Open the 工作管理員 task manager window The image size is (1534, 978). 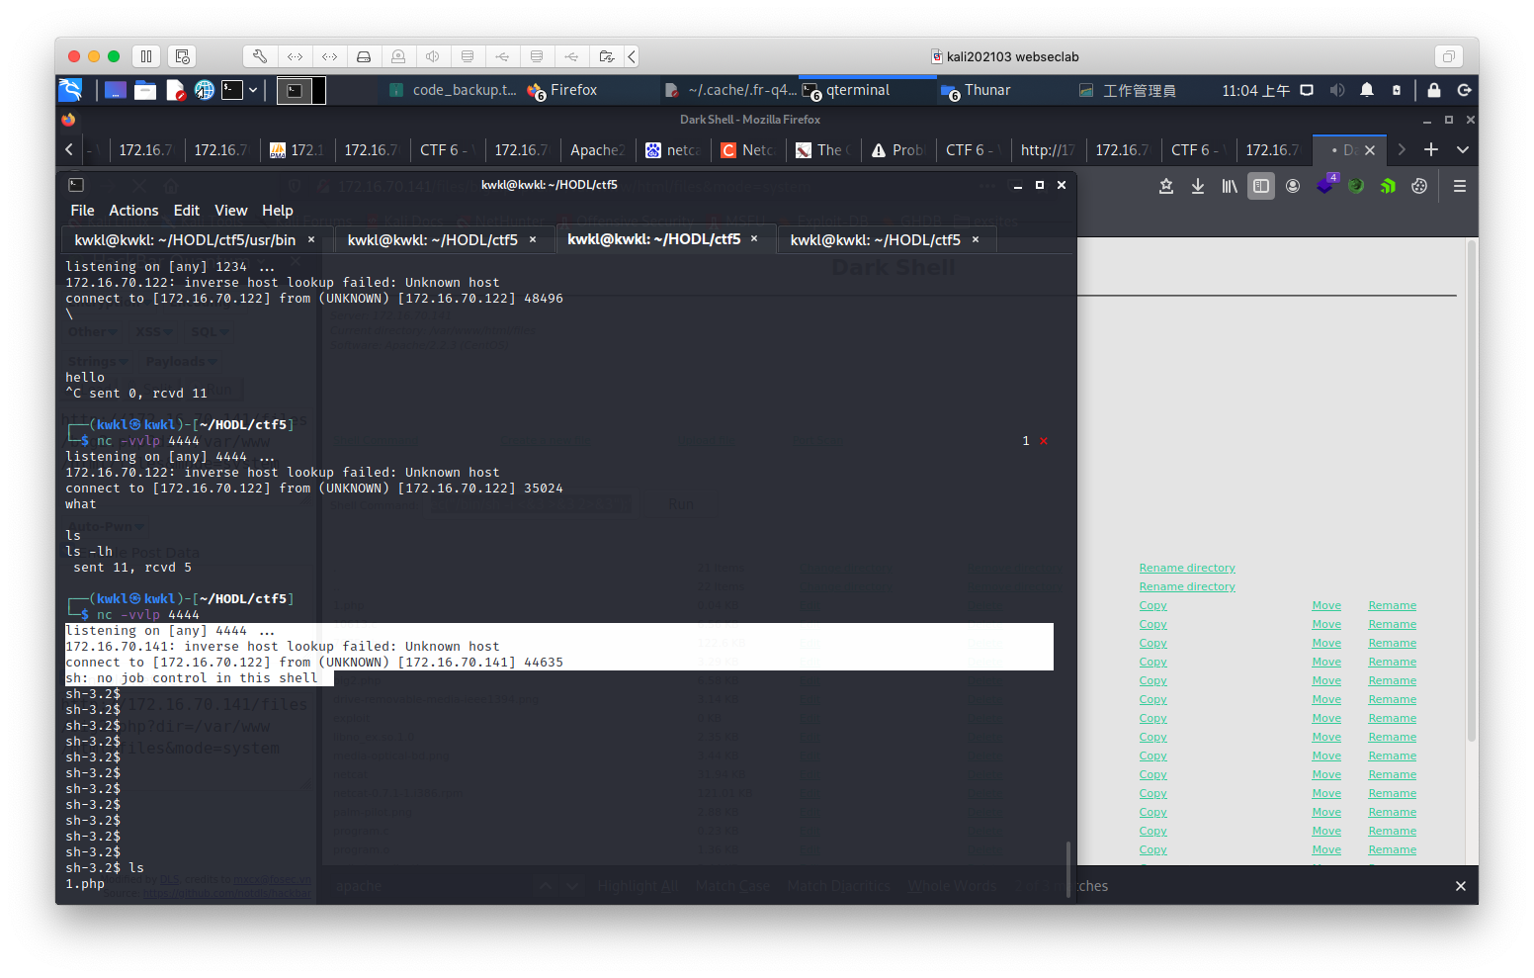pyautogui.click(x=1128, y=90)
